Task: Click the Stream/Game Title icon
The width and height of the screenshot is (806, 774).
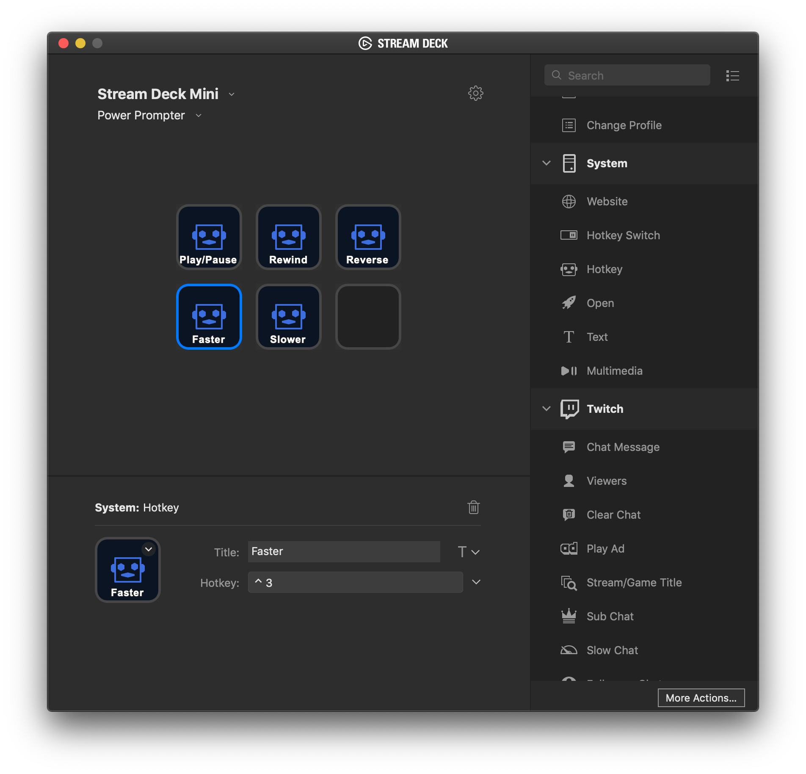Action: pos(569,583)
